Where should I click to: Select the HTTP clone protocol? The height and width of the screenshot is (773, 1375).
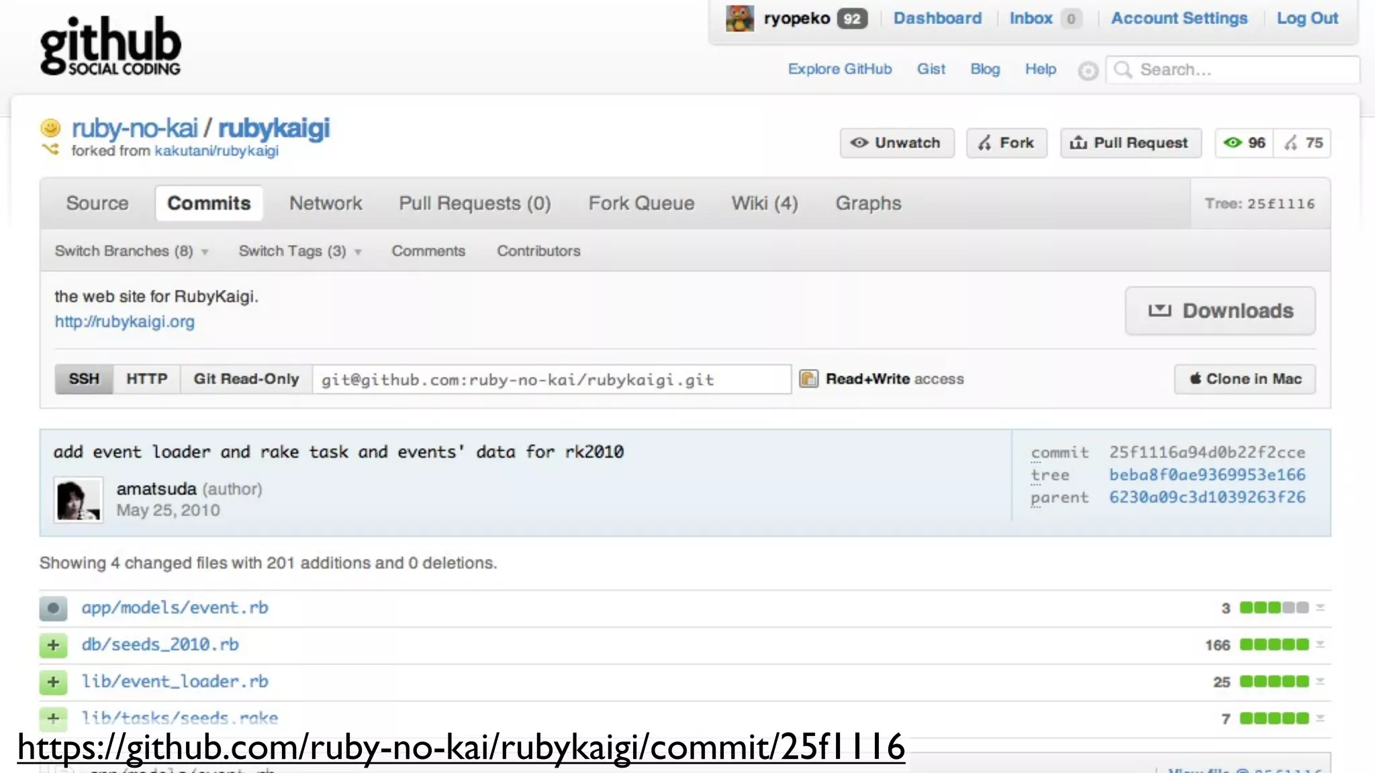point(146,379)
